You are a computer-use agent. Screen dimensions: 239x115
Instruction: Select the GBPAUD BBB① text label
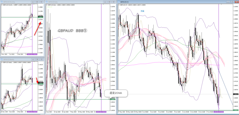pos(72,31)
